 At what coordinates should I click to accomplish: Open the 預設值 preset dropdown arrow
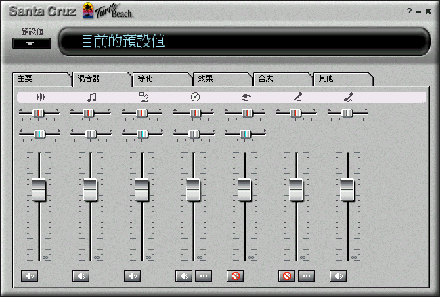coord(31,44)
